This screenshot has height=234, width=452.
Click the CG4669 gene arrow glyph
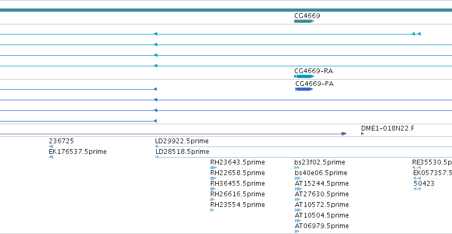(x=304, y=21)
